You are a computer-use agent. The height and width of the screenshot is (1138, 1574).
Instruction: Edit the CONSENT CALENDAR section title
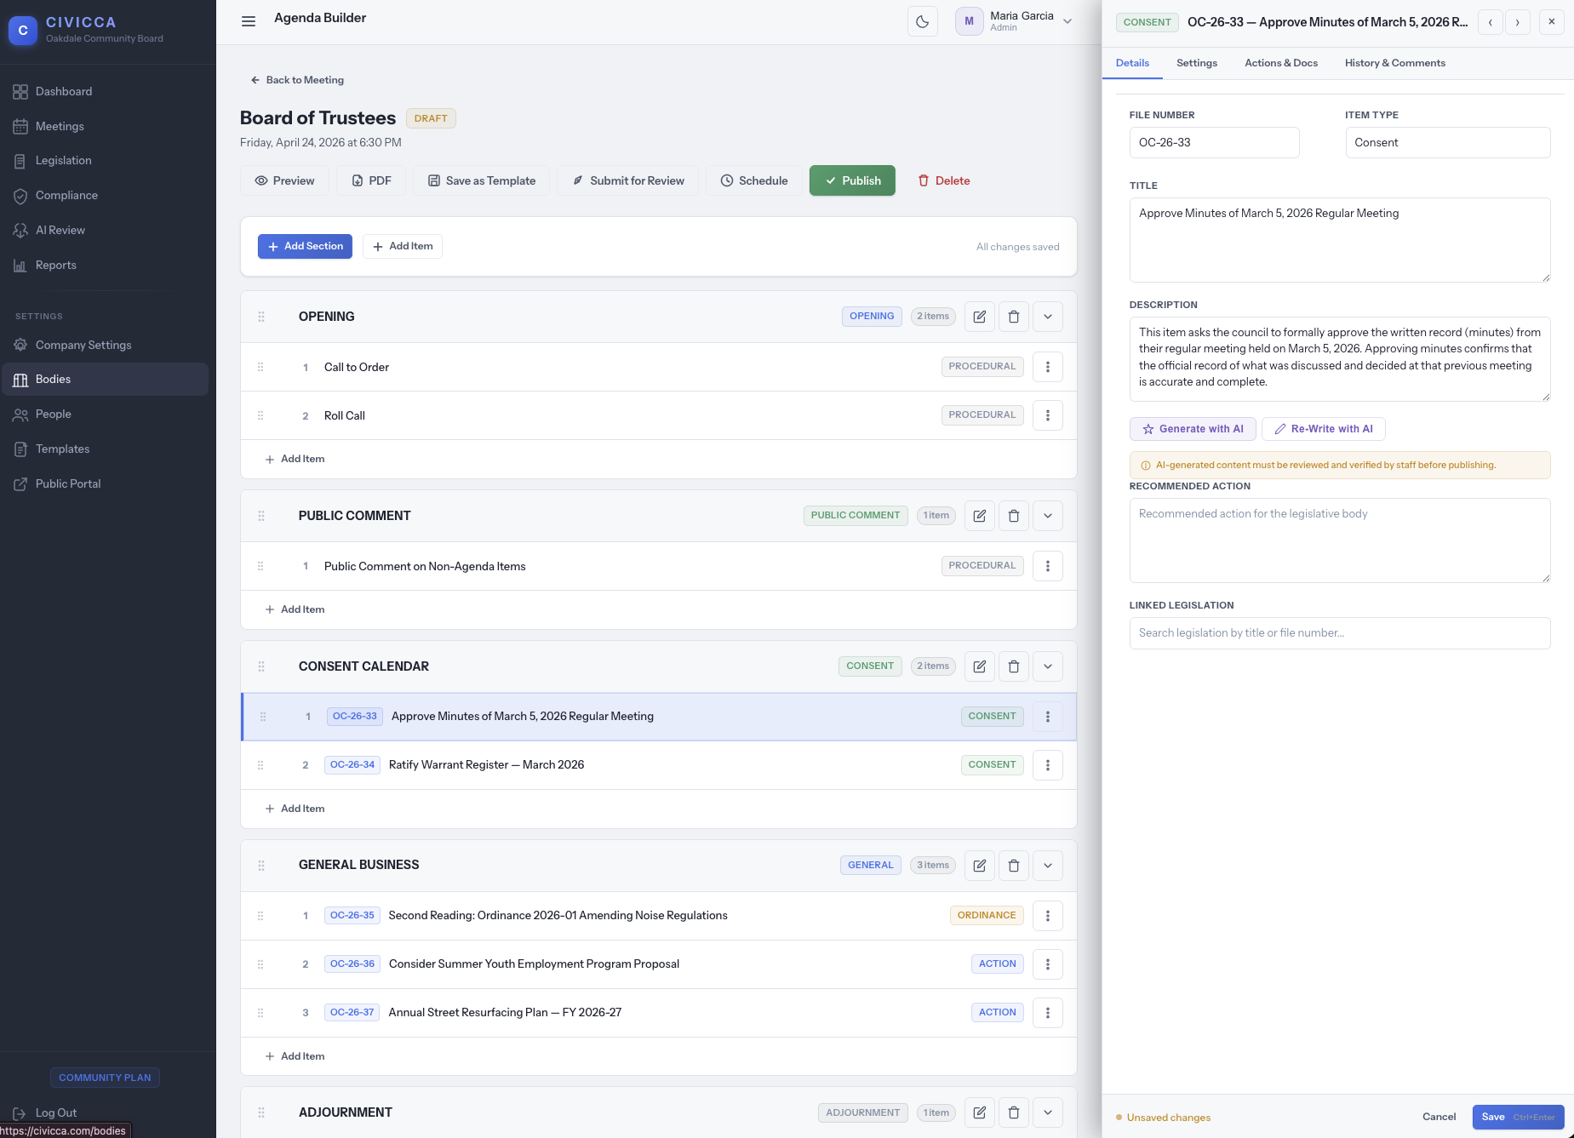[979, 666]
